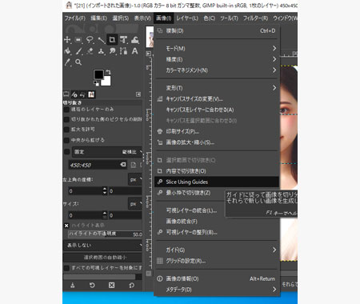Set portrait orientation beside the ratio field

[x=134, y=165]
